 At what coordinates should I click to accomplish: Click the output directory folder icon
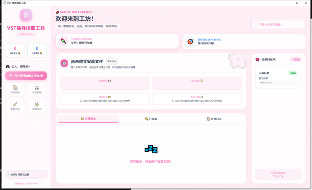tap(109, 97)
